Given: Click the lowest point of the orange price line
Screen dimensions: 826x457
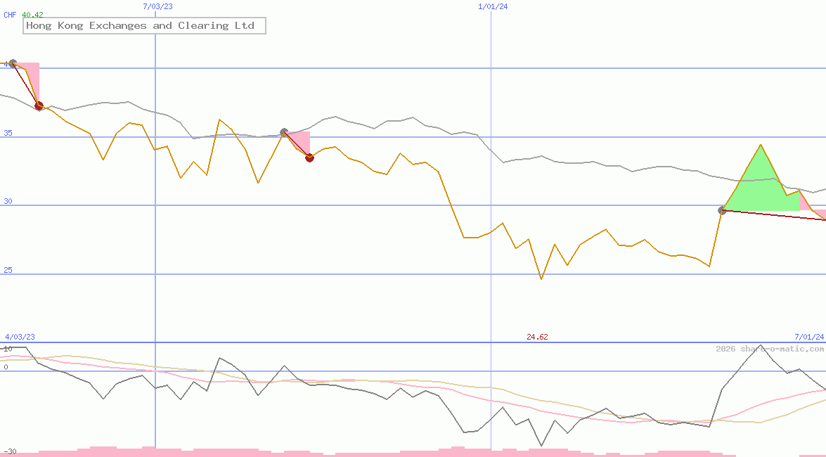Looking at the screenshot, I should point(541,278).
